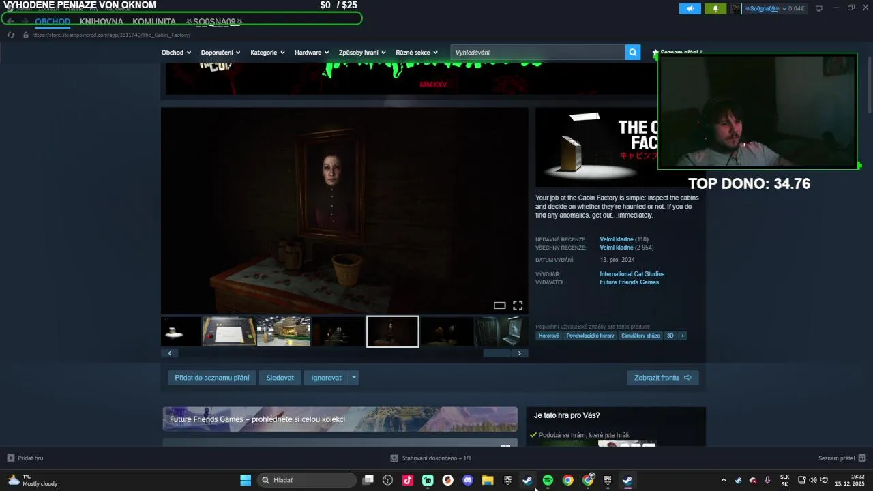
Task: Click the Sledovat button
Action: tap(280, 378)
